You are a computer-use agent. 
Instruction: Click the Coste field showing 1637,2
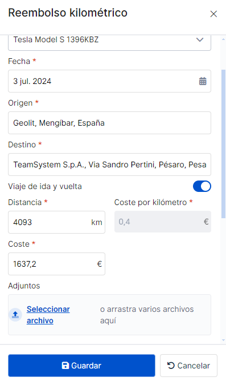[56, 264]
